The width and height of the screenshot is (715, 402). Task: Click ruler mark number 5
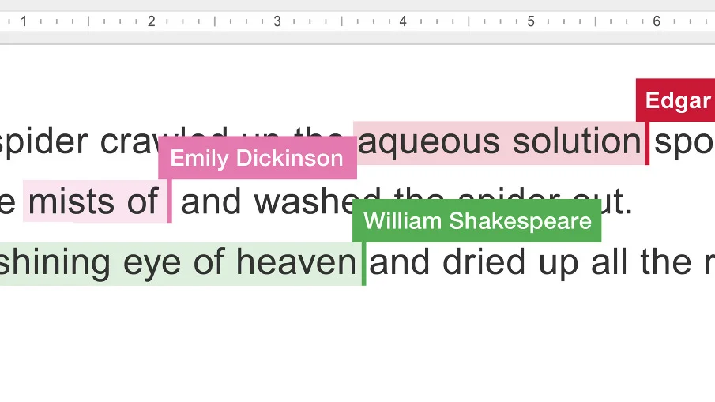coord(530,21)
